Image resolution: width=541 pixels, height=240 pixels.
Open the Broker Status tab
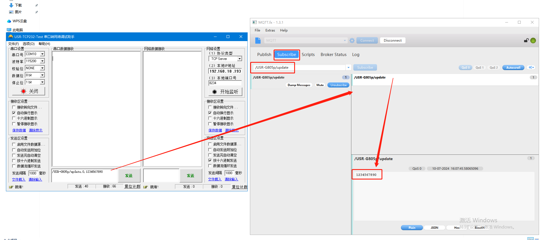pos(333,55)
